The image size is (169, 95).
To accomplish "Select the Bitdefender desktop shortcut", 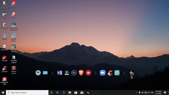I will click(x=14, y=4).
